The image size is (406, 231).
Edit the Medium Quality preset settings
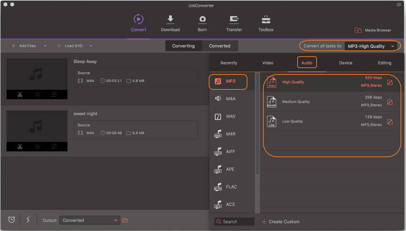390,102
